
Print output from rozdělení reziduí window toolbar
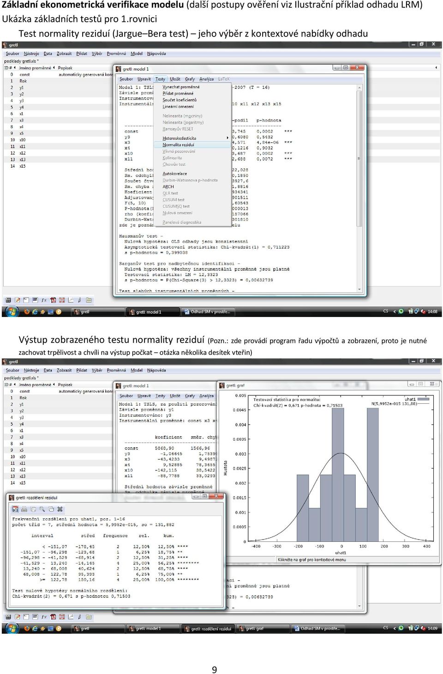[x=24, y=509]
